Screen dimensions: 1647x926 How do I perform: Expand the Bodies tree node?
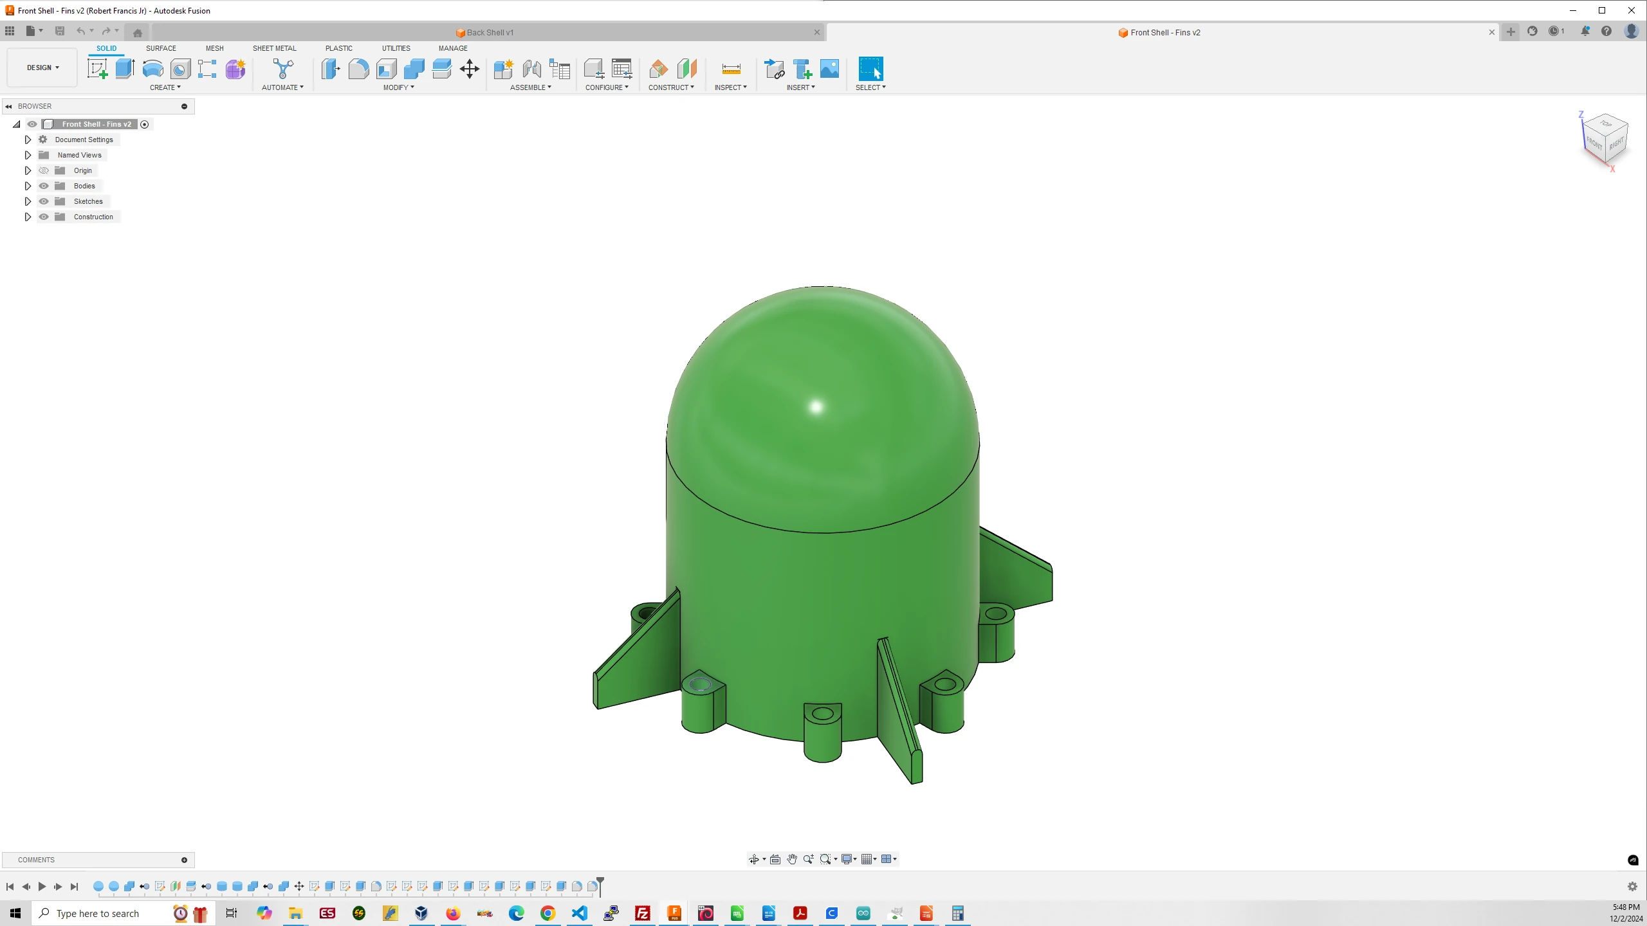coord(28,186)
